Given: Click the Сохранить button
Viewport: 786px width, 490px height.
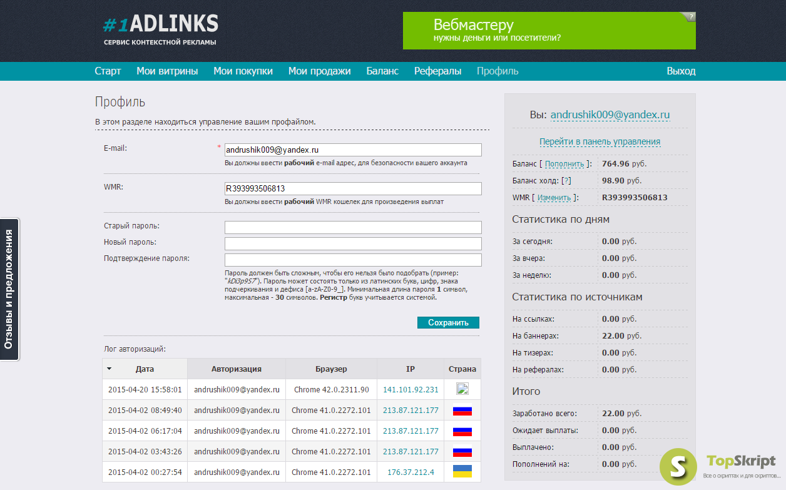Looking at the screenshot, I should (x=448, y=323).
